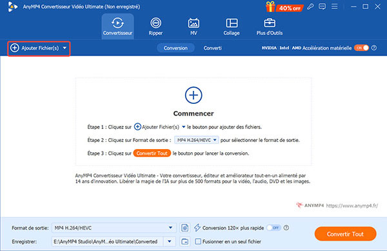
Task: Open the Convertisseur tab
Action: (x=117, y=26)
